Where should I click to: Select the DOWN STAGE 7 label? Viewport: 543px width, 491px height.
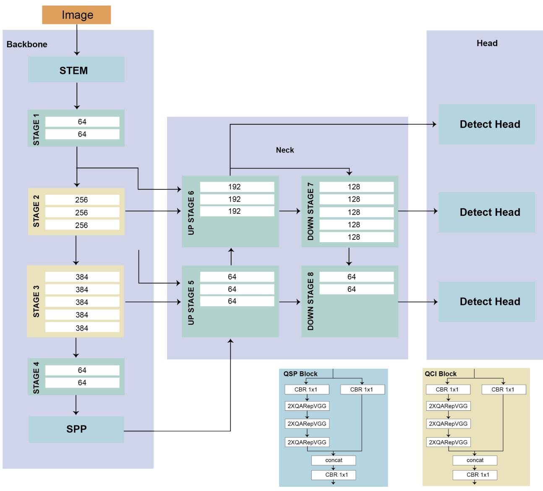311,214
